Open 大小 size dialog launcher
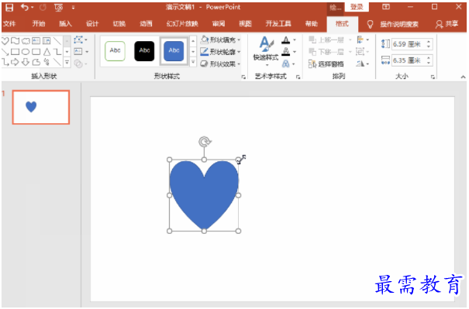Screen dimensions: 469x309 [x=433, y=77]
